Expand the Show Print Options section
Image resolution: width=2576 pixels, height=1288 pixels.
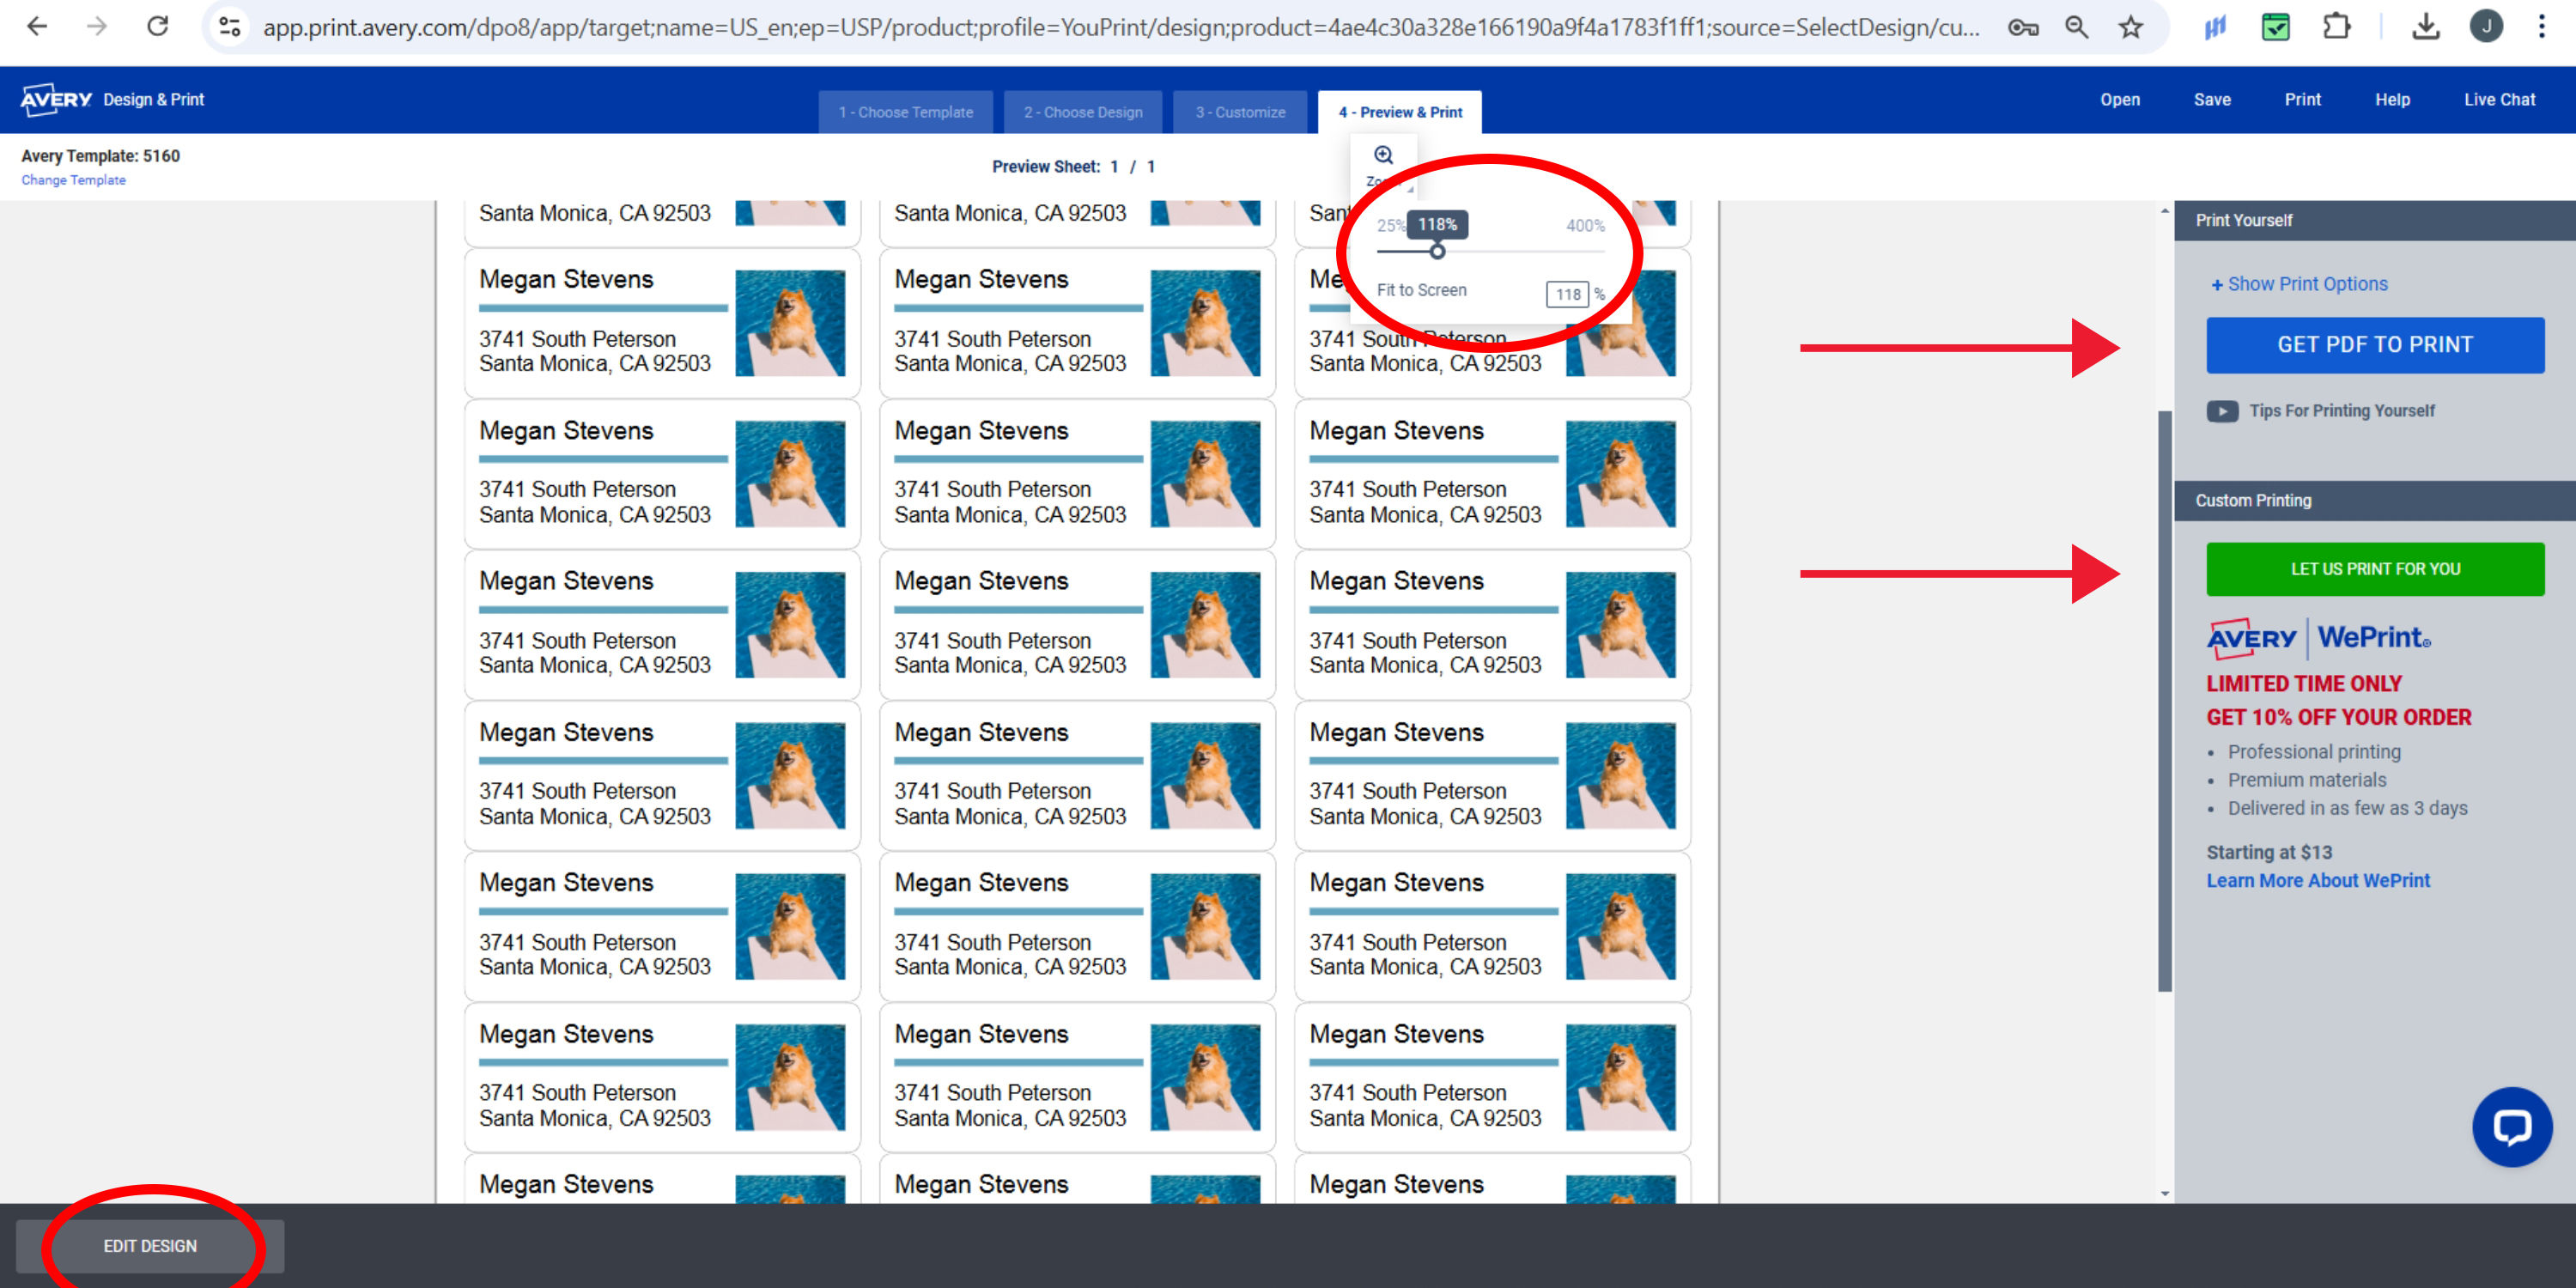[x=2299, y=283]
